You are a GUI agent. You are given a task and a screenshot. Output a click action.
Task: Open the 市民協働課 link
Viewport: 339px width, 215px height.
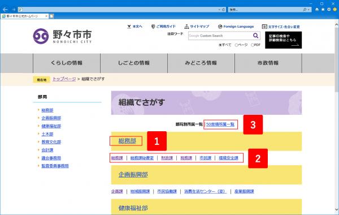point(167,191)
